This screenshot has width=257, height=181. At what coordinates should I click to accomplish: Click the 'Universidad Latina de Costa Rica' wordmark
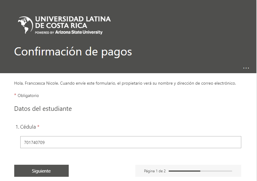pyautogui.click(x=73, y=22)
